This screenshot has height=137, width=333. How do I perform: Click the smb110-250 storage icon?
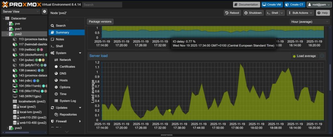[x=15, y=117]
